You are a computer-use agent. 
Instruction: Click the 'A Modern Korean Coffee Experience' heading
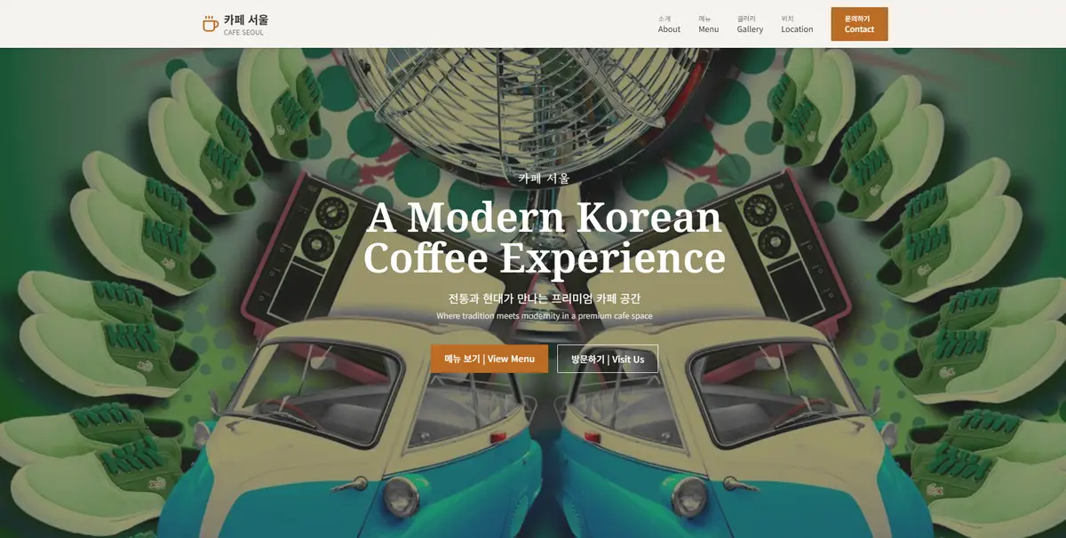pyautogui.click(x=544, y=237)
